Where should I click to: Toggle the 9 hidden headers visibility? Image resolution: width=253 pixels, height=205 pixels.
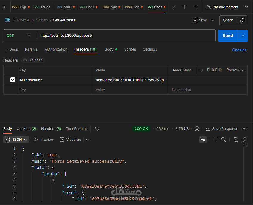coord(33,60)
